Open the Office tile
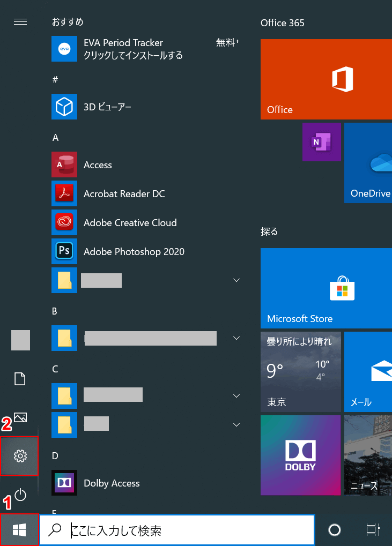Viewport: 392px width, 546px height. (326, 79)
